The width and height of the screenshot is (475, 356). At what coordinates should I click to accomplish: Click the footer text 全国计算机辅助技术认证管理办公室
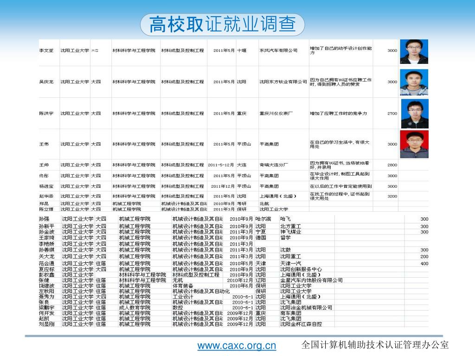pos(375,345)
